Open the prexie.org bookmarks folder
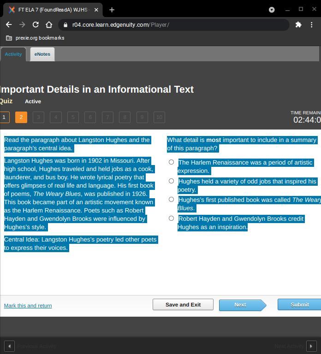Image resolution: width=321 pixels, height=354 pixels. (35, 38)
